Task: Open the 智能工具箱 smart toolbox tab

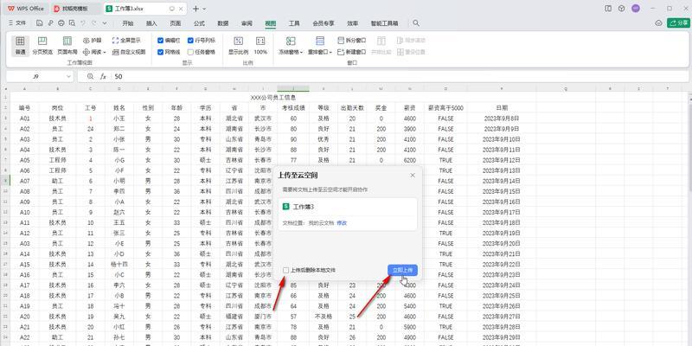Action: 385,23
